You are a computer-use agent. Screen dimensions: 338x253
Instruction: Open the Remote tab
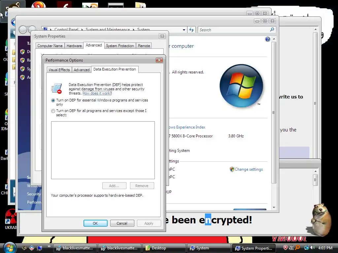tap(144, 45)
